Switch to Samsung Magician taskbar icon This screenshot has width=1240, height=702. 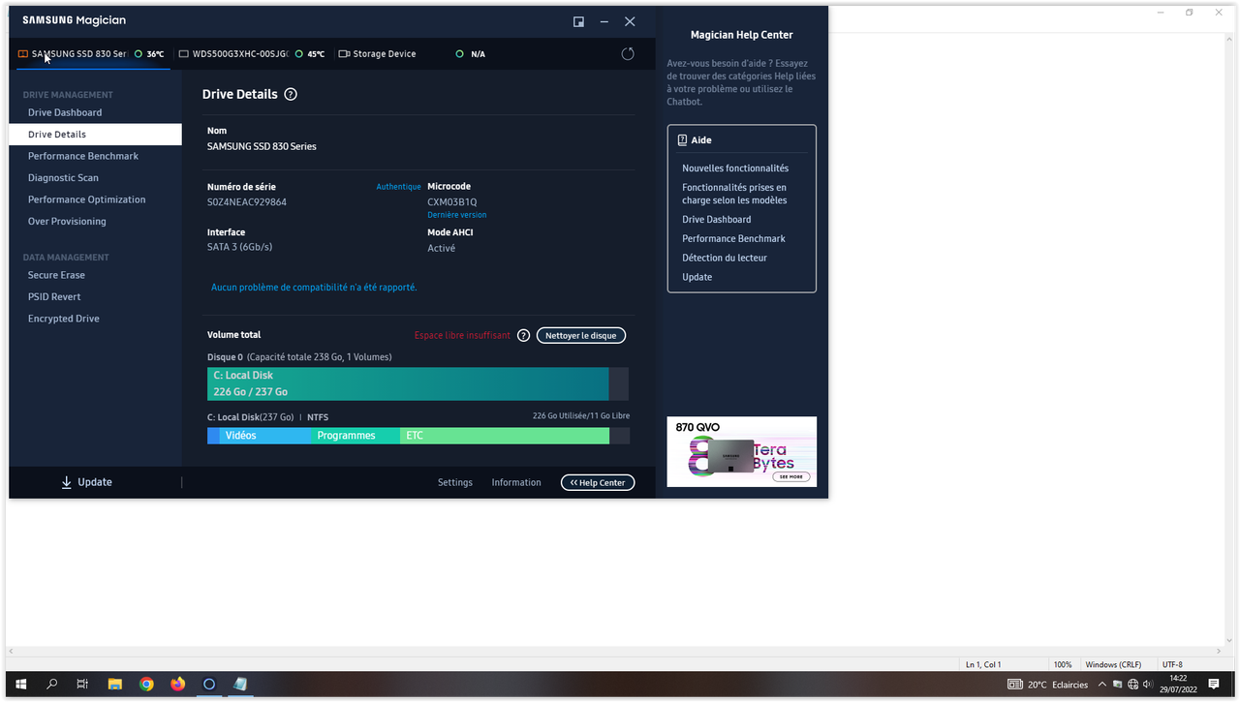pyautogui.click(x=208, y=685)
